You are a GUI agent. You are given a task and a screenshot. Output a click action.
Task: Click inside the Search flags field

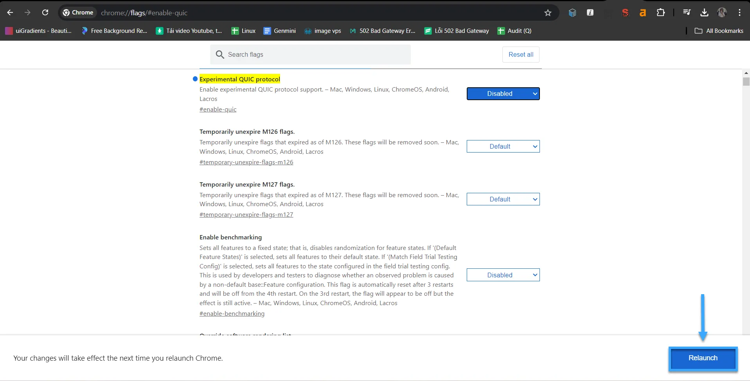click(309, 54)
